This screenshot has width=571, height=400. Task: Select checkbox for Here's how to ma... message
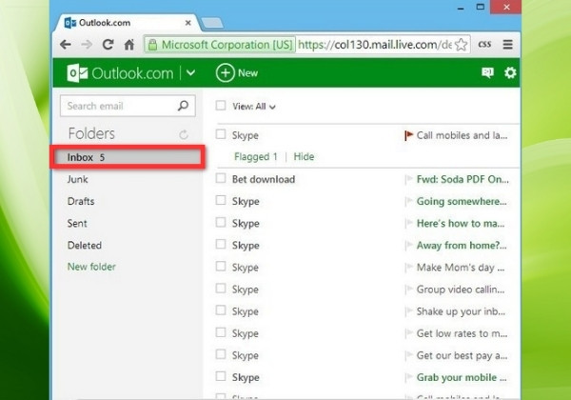[221, 222]
